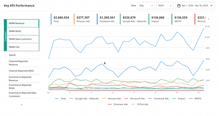Toggle MNTN legend series

[x=195, y=99]
